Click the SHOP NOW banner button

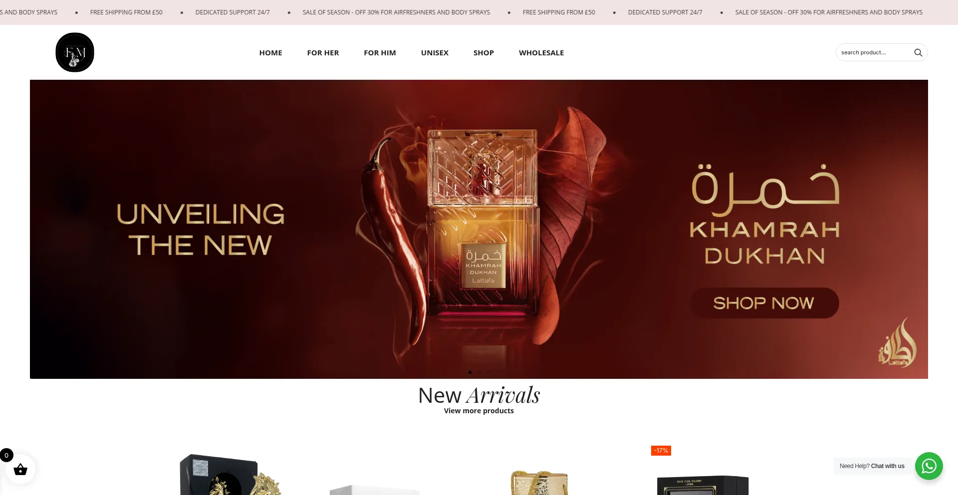point(764,303)
